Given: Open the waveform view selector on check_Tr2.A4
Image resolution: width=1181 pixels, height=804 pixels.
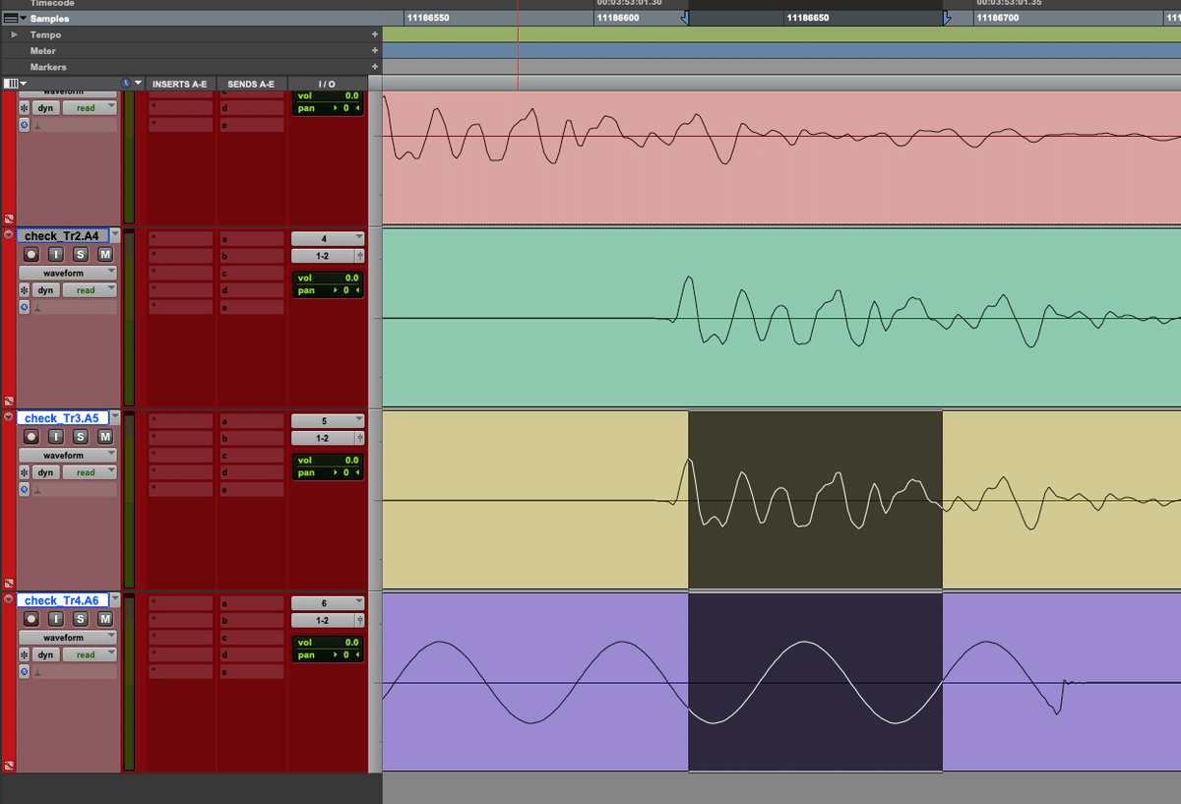Looking at the screenshot, I should (67, 273).
